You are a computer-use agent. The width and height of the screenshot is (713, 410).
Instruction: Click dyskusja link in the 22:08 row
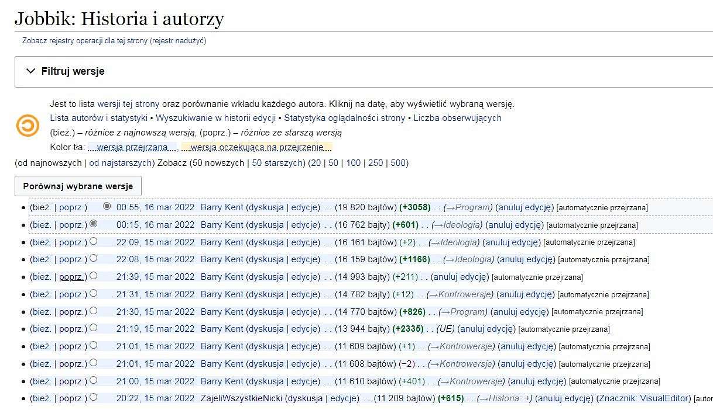pyautogui.click(x=265, y=260)
